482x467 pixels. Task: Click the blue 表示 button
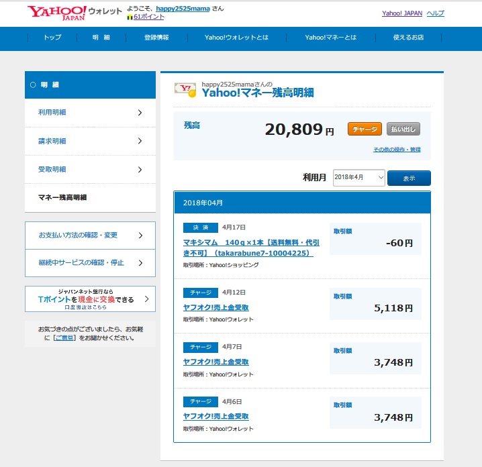[x=409, y=178]
